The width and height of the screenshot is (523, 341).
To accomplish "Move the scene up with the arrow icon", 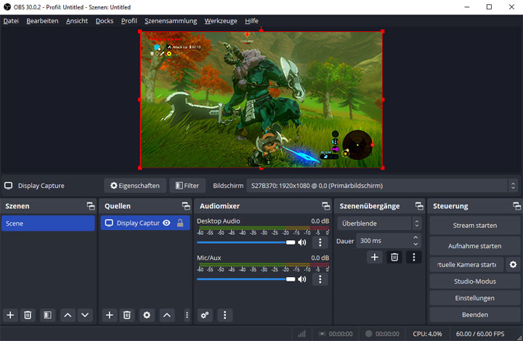I will 68,315.
